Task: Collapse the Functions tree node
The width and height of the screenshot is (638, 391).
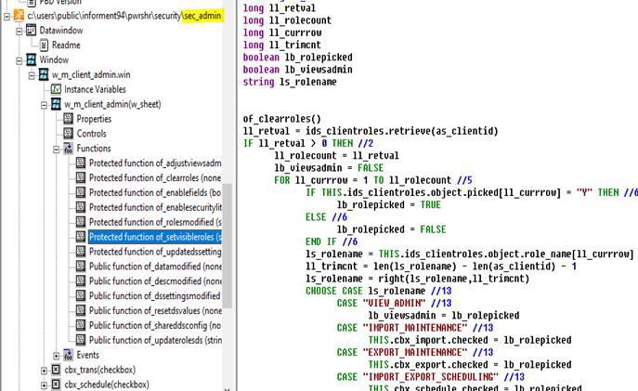Action: tap(56, 149)
